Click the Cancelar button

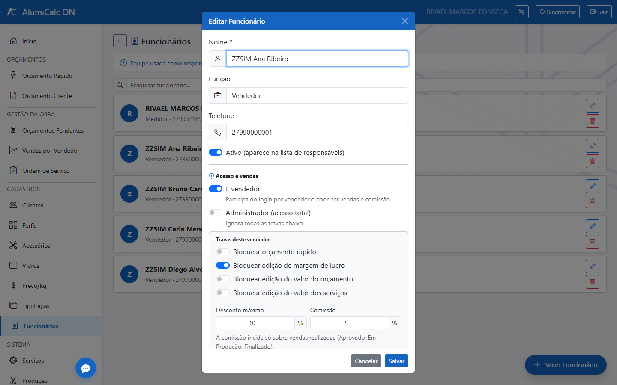(366, 361)
